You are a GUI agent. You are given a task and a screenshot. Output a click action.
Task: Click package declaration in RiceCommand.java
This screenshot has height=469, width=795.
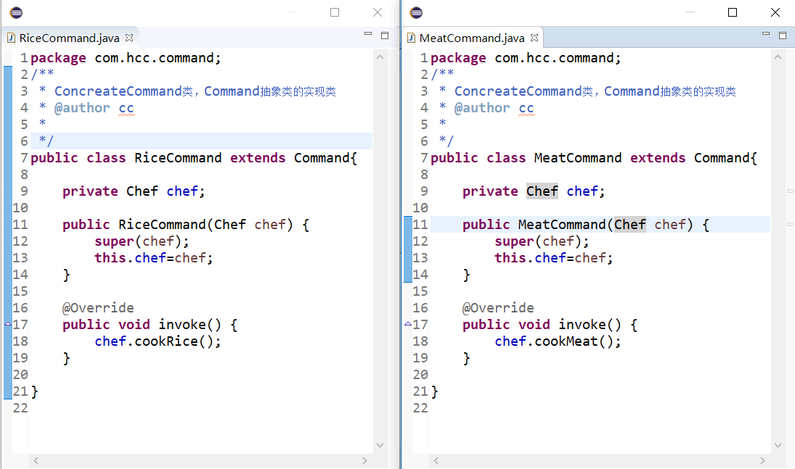pos(126,58)
